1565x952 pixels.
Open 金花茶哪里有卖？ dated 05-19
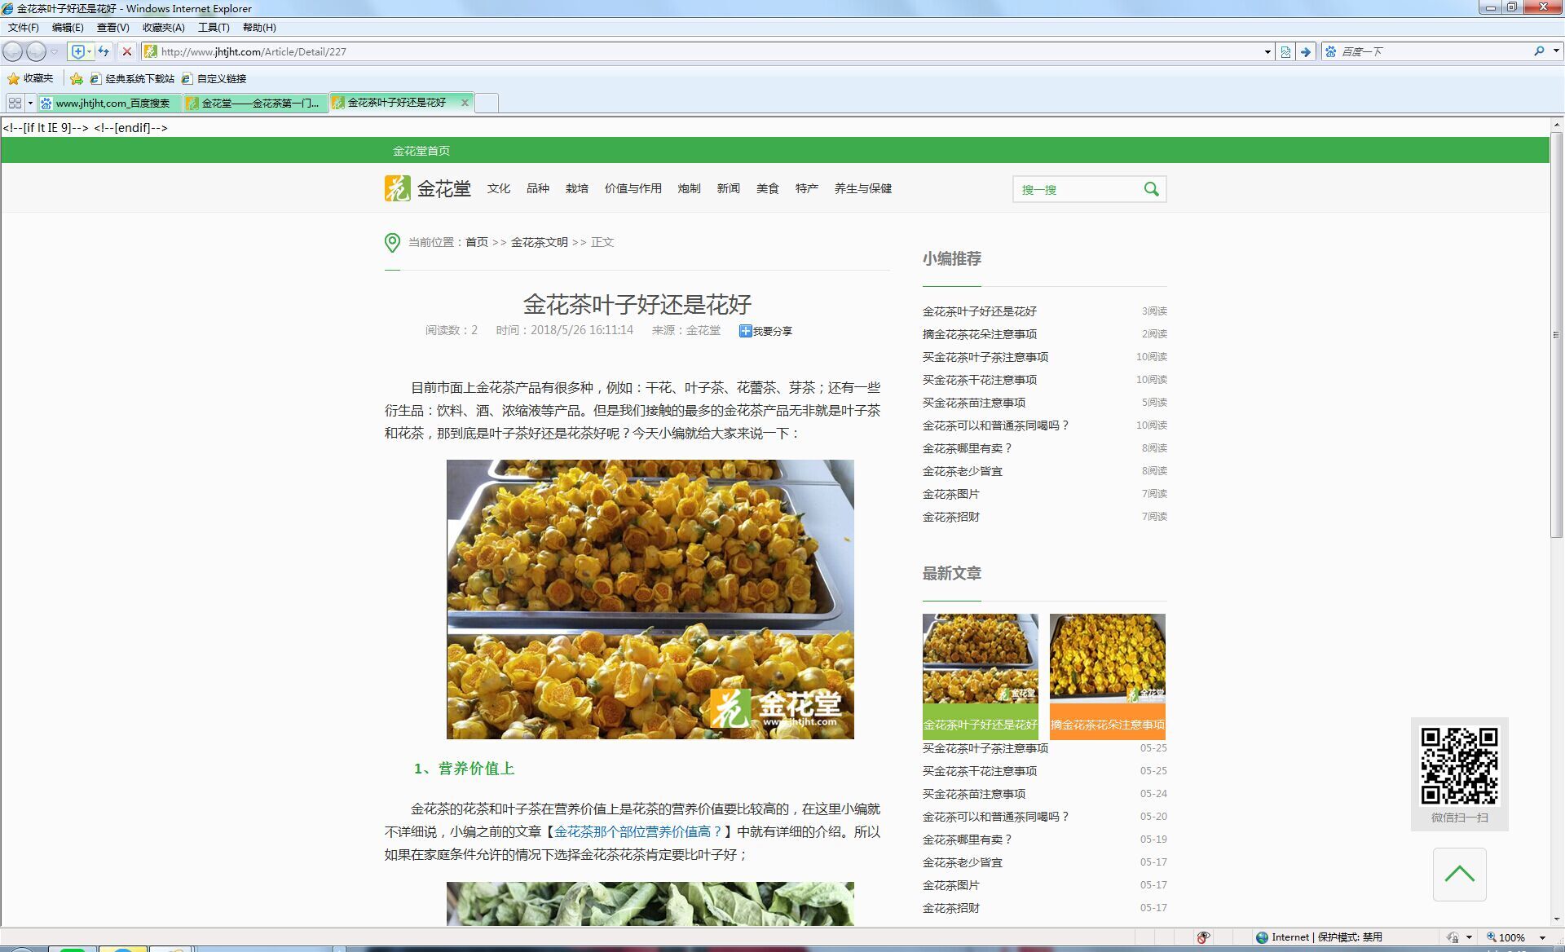[x=968, y=840]
